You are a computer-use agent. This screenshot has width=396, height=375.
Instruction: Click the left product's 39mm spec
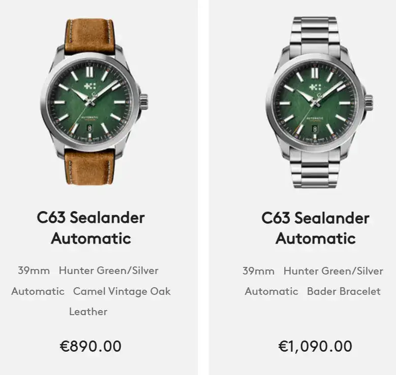34,270
